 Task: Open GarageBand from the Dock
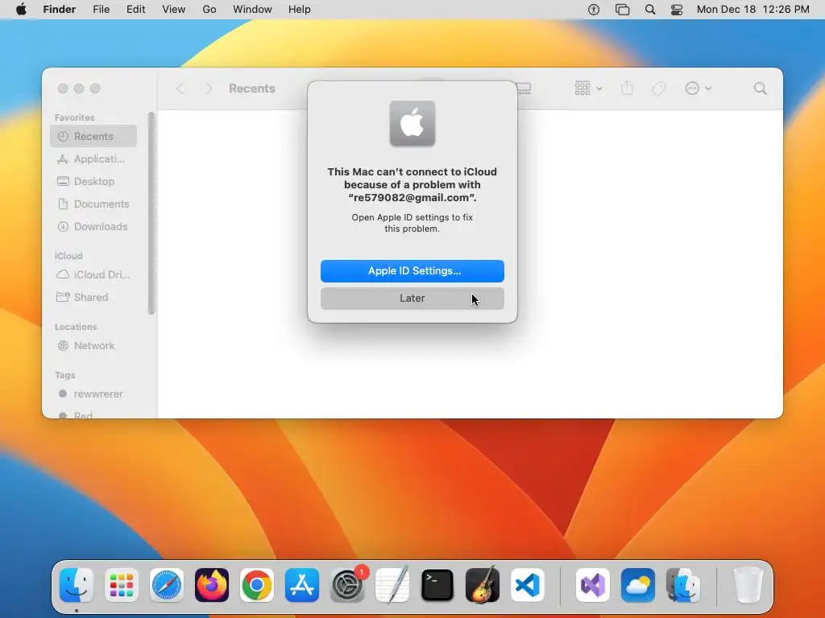[483, 585]
